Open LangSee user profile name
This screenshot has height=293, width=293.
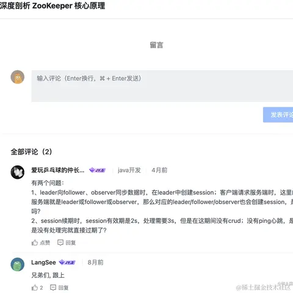(x=43, y=262)
